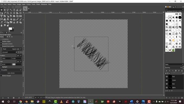Open the Select menu

(x=9, y=4)
